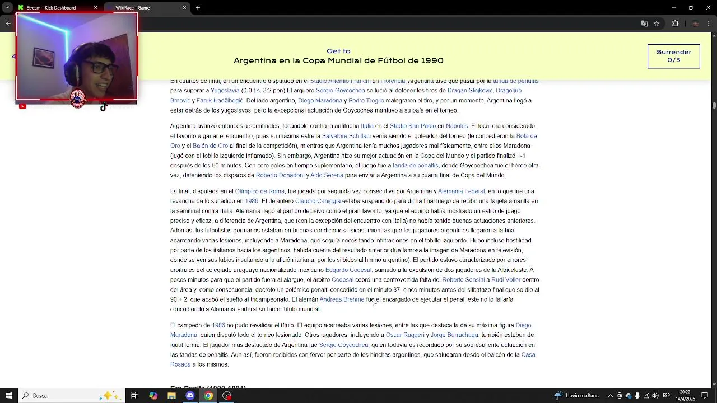The width and height of the screenshot is (717, 403).
Task: Click the Oscar Ruggeri link
Action: tap(405, 335)
